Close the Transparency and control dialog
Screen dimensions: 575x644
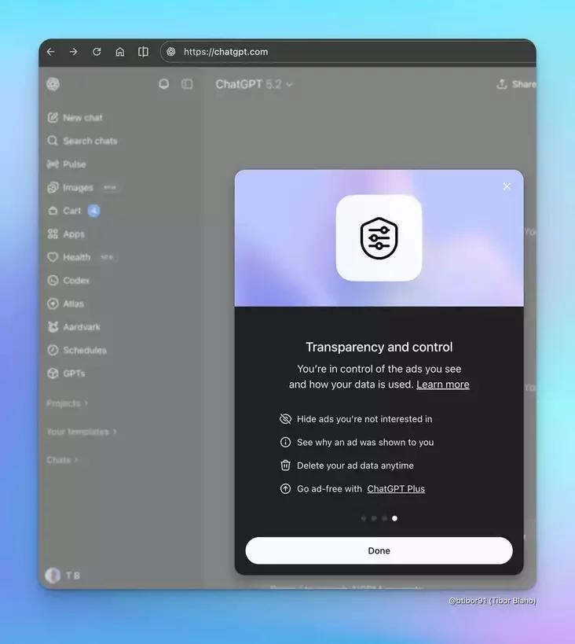pyautogui.click(x=507, y=186)
